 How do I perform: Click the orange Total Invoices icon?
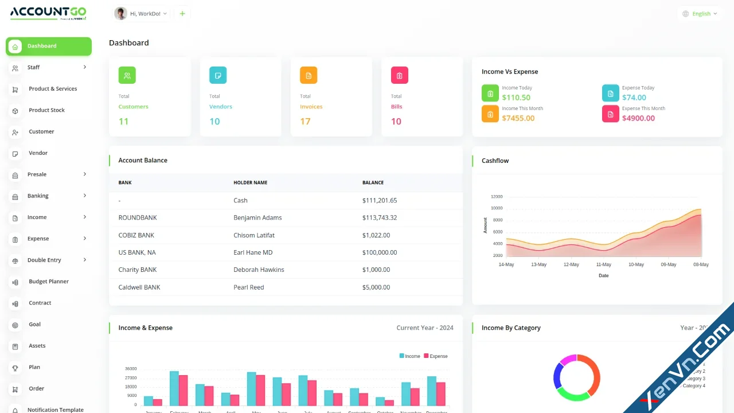pos(308,75)
